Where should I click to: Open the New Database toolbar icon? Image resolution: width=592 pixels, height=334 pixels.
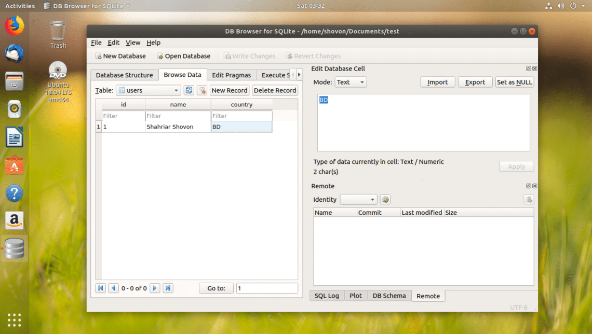pyautogui.click(x=120, y=55)
